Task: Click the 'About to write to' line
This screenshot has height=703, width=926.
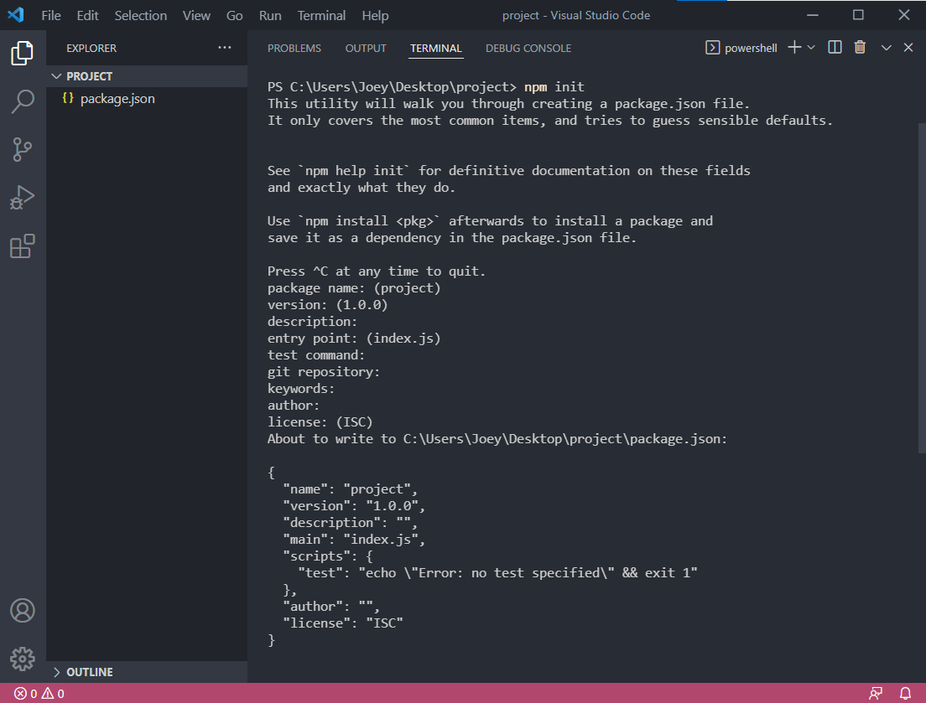Action: (x=497, y=438)
